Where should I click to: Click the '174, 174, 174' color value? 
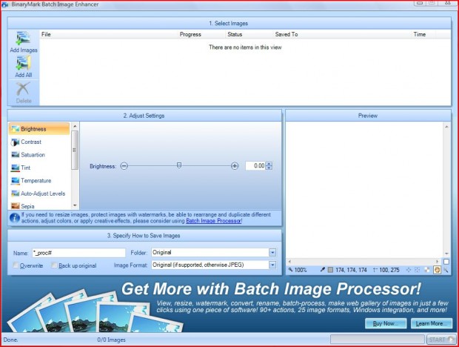(351, 270)
